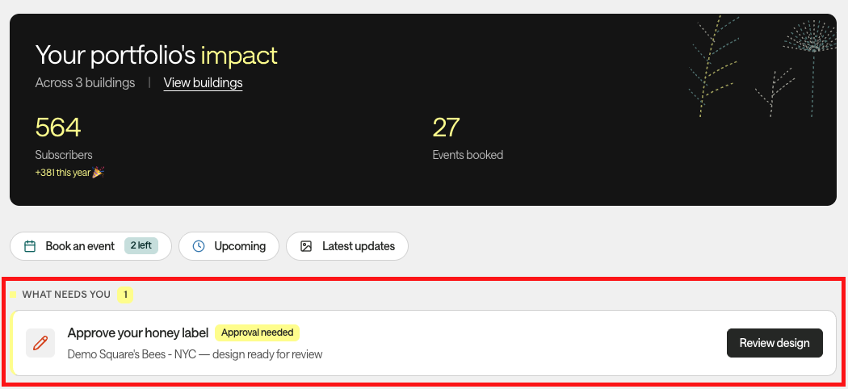The height and width of the screenshot is (389, 848).
Task: Click the 2 left badge
Action: (141, 246)
